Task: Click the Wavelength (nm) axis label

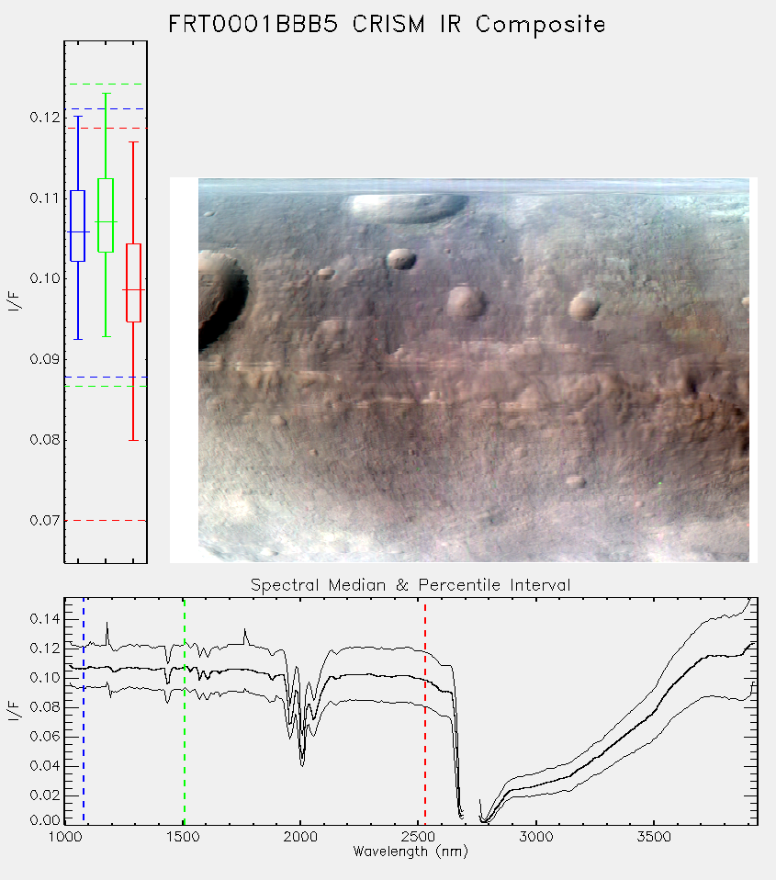Action: point(410,852)
